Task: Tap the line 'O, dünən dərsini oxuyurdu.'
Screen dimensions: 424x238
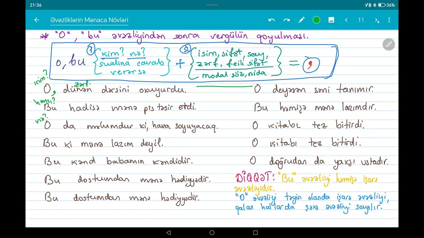Action: pos(115,90)
